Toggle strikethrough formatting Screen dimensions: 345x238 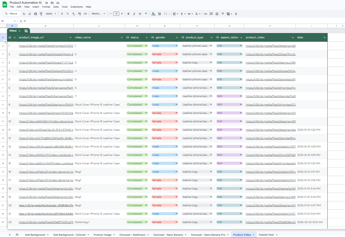pyautogui.click(x=140, y=14)
